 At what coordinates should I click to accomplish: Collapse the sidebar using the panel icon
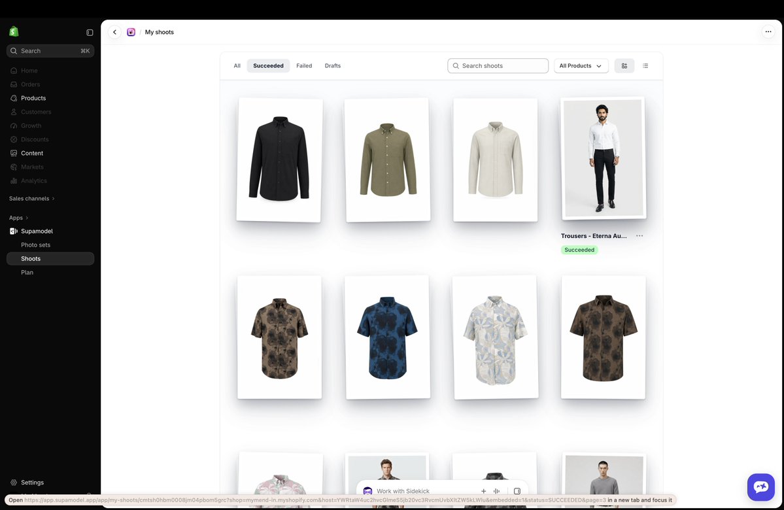point(90,33)
